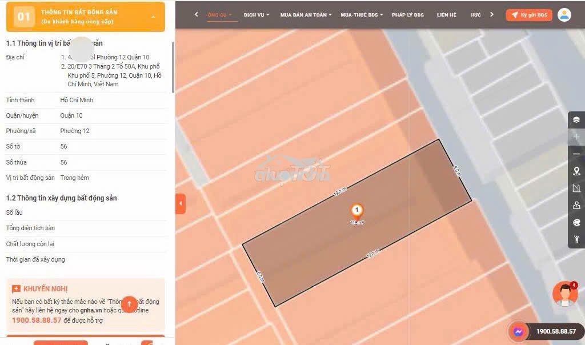Click the location pin map tool
The height and width of the screenshot is (345, 585).
click(x=576, y=171)
